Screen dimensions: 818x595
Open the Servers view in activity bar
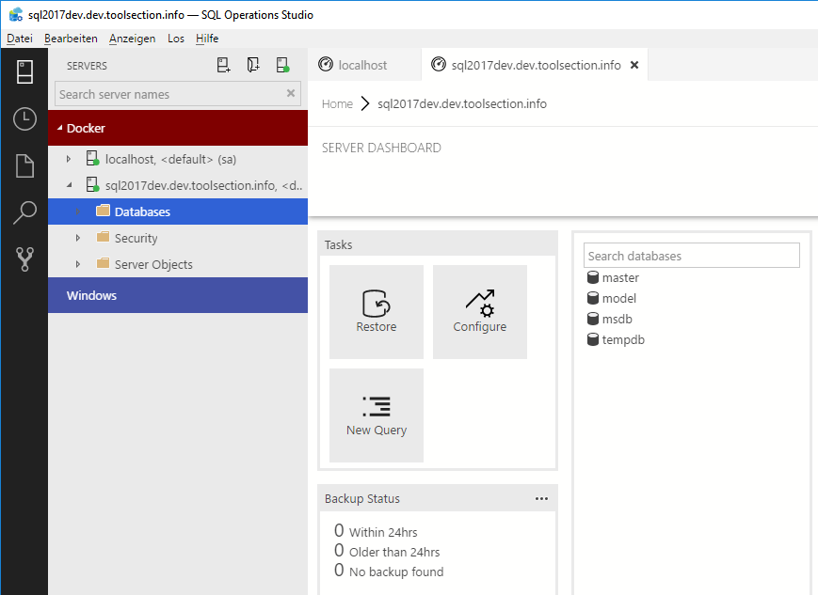(x=24, y=71)
